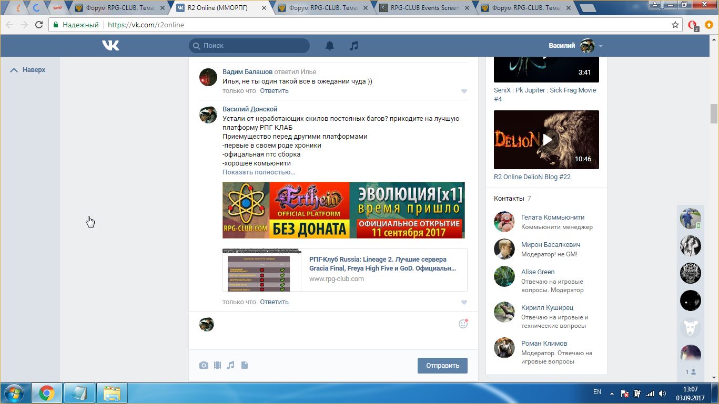Switch to RPG-CLUB Events Screen tab
The height and width of the screenshot is (404, 719).
[424, 8]
